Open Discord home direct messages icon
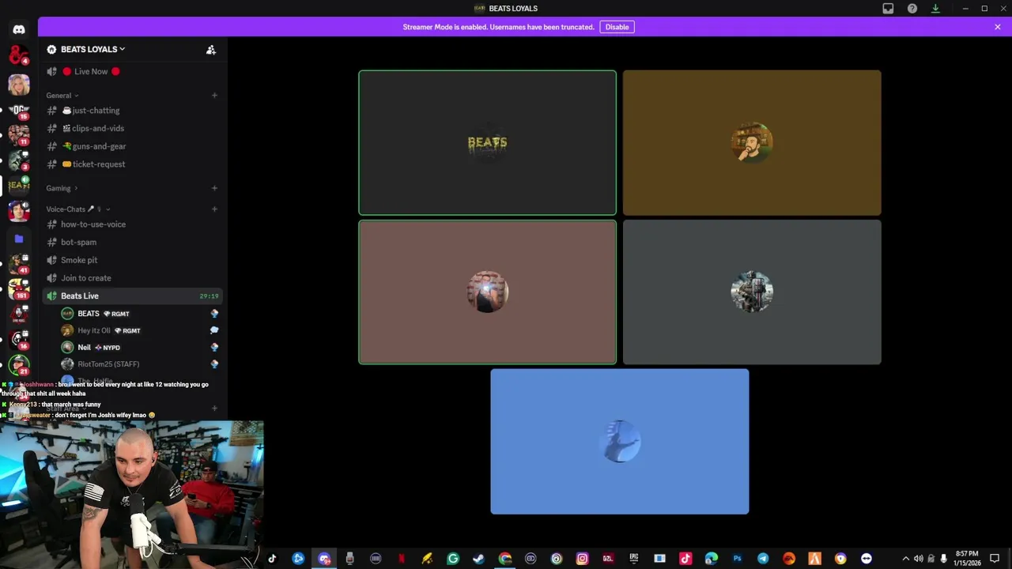1012x569 pixels. 19,29
